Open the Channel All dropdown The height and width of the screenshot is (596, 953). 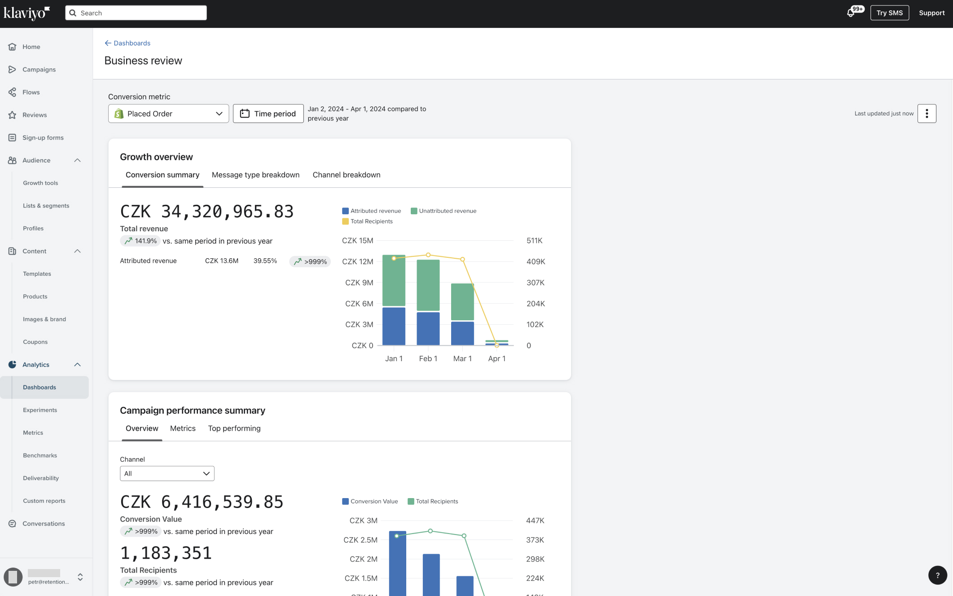167,473
